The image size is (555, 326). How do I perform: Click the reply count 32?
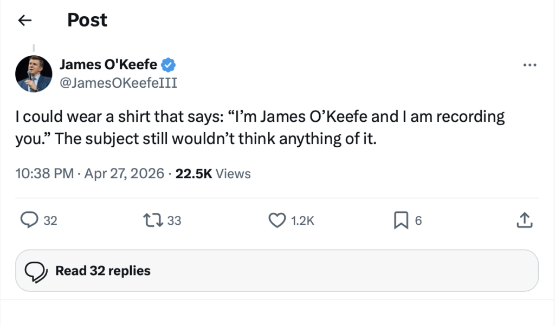50,220
